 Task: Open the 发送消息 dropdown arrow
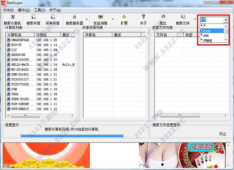coord(113,19)
